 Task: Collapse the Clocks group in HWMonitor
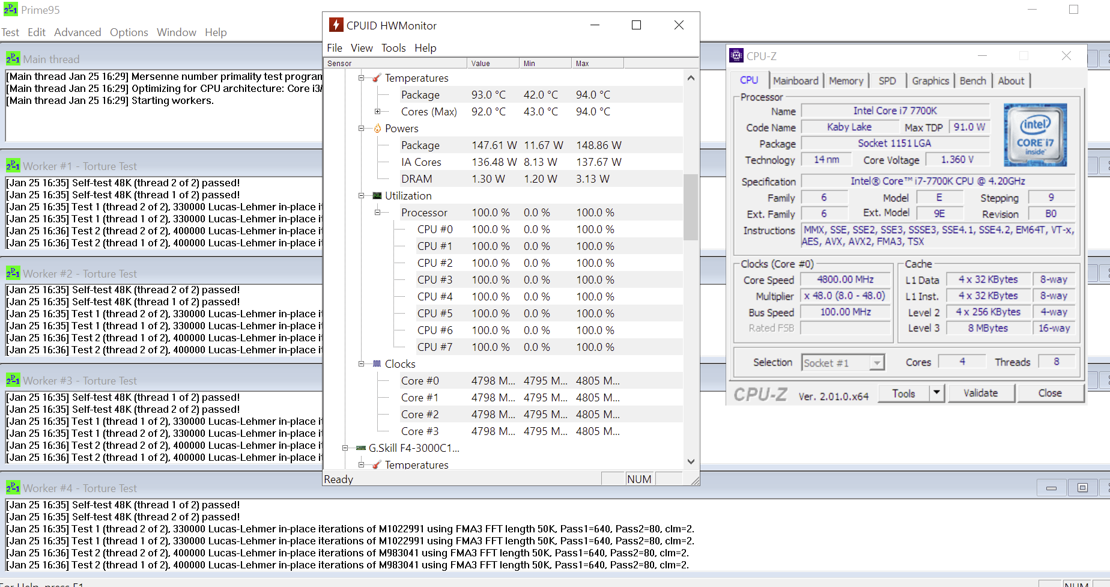tap(361, 364)
